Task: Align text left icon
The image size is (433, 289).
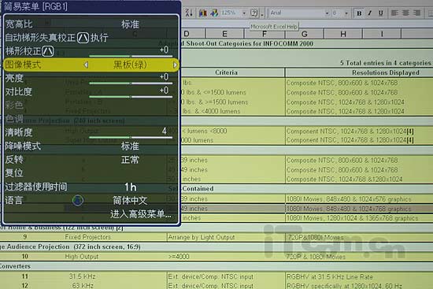Action: (x=394, y=13)
